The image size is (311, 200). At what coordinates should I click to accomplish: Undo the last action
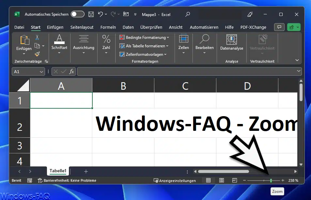[x=101, y=14]
